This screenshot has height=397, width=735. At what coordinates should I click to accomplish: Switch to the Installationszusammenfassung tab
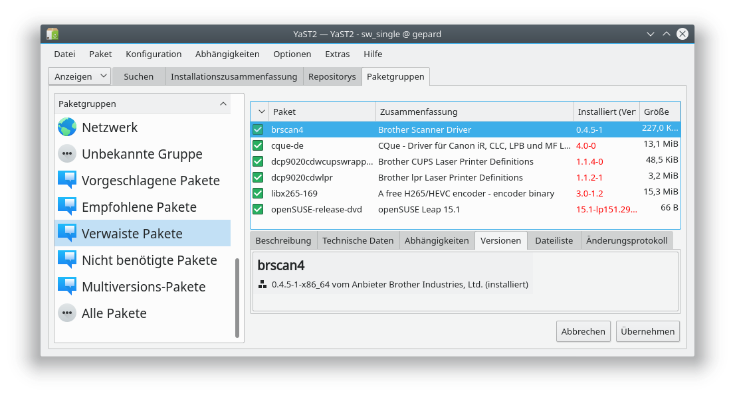(x=234, y=76)
